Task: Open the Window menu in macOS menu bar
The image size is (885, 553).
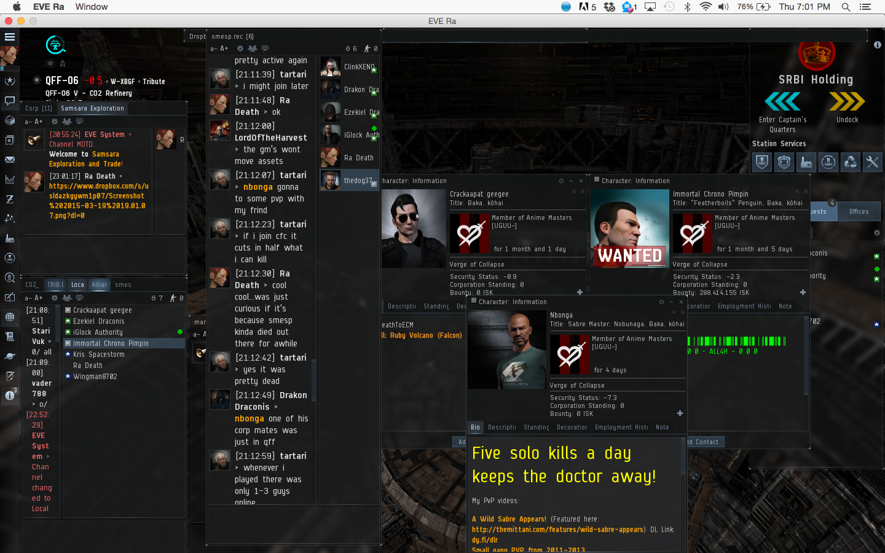Action: click(92, 7)
